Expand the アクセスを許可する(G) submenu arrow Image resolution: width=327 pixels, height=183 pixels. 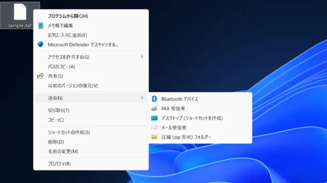click(x=142, y=57)
